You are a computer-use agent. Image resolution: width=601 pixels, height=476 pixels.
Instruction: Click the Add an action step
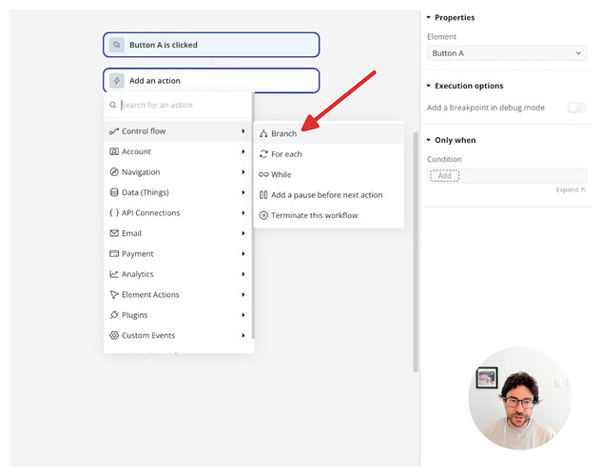[x=211, y=81]
